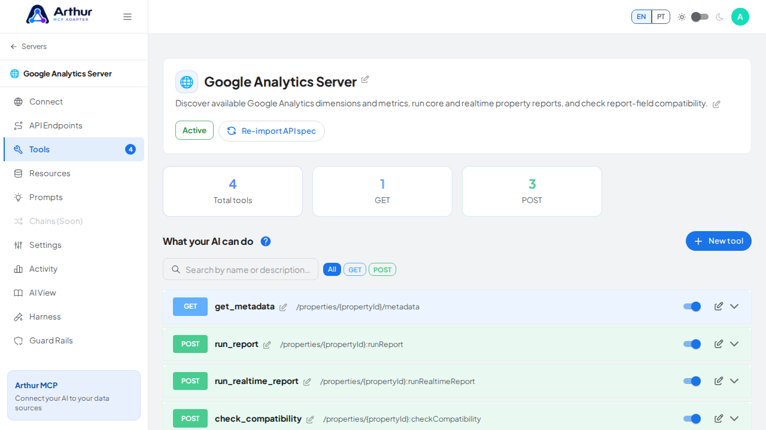Screen dimensions: 766x430
Task: Click the user avatar A
Action: (x=740, y=17)
